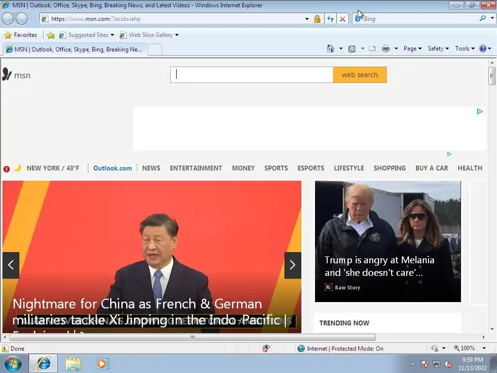This screenshot has width=497, height=373.
Task: Click the AdChoices icon on banner ad
Action: point(480,111)
